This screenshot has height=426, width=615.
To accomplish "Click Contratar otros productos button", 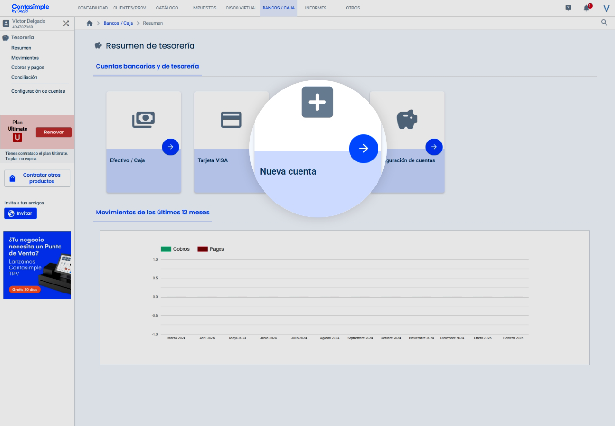I will click(37, 178).
